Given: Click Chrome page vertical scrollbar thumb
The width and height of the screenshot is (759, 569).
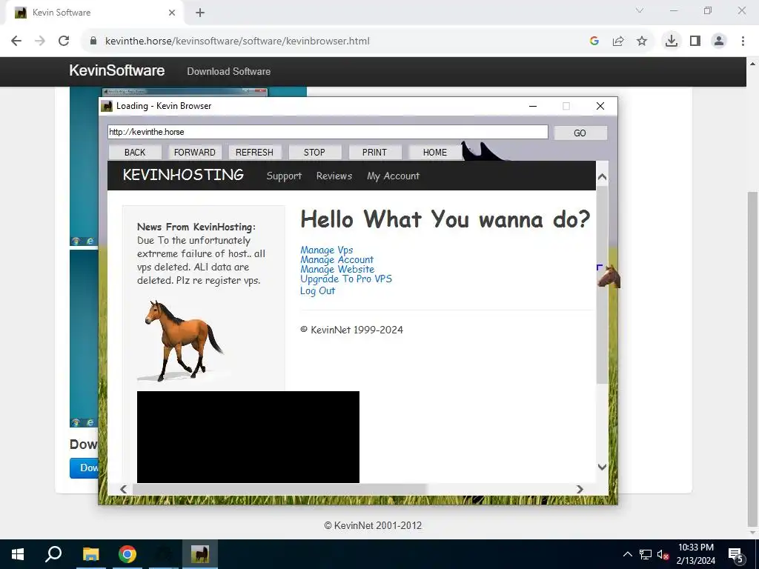Looking at the screenshot, I should coord(753,358).
